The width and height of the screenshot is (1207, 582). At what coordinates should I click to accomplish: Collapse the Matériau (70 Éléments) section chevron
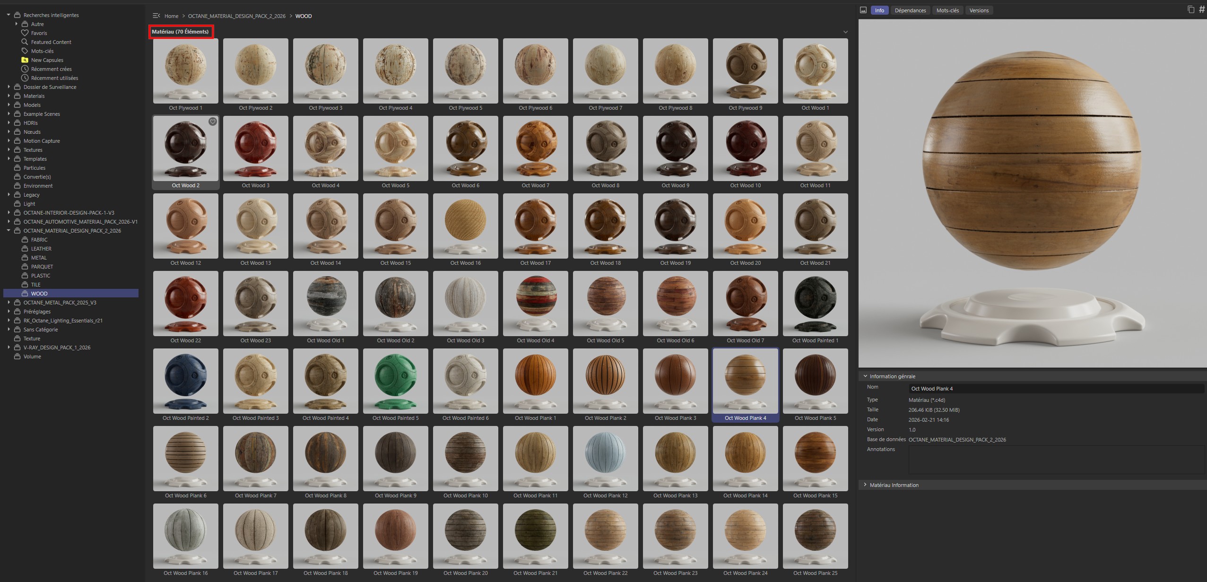pos(844,31)
